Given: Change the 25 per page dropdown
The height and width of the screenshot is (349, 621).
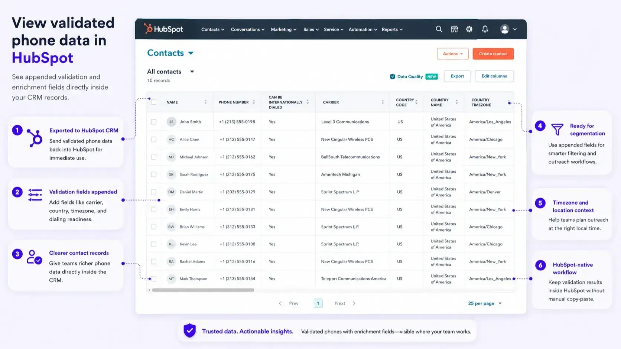Looking at the screenshot, I should (x=485, y=303).
